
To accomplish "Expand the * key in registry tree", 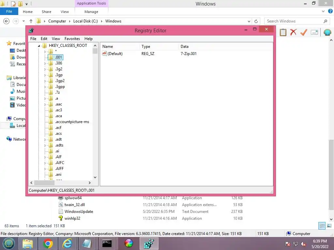I will coord(45,52).
